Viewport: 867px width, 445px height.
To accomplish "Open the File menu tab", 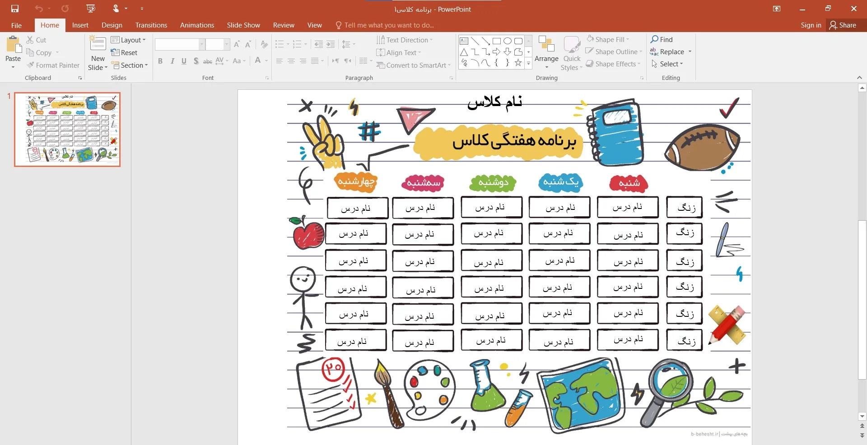I will click(16, 25).
